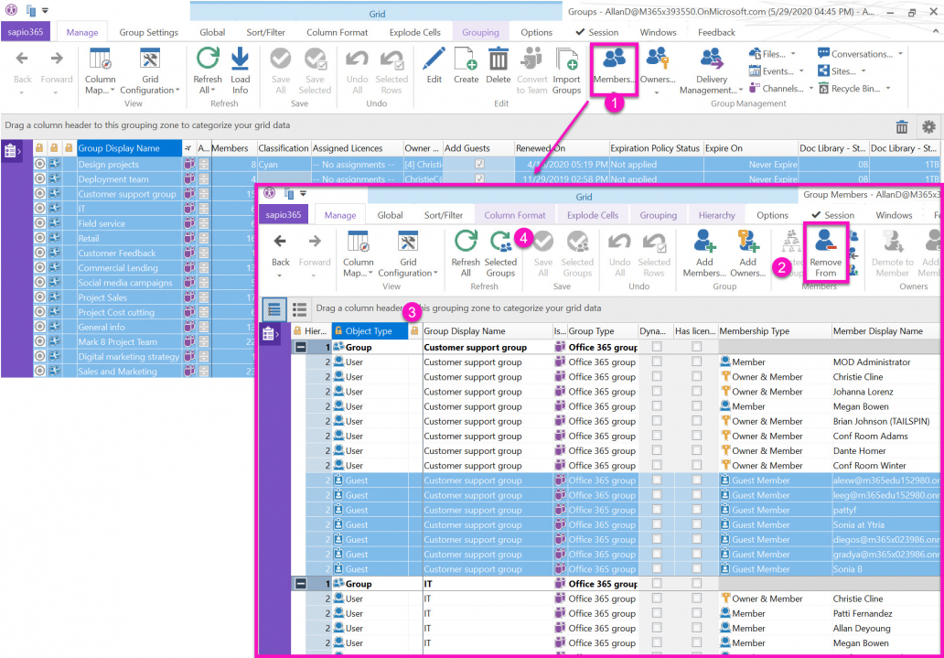The image size is (944, 658).
Task: Toggle Add Guests checkbox for Deployment team
Action: [x=480, y=179]
